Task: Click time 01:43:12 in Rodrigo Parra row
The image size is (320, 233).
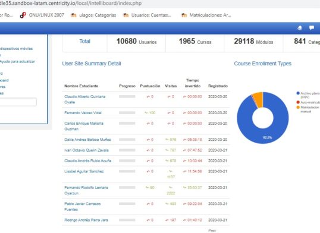Action: coord(194,220)
